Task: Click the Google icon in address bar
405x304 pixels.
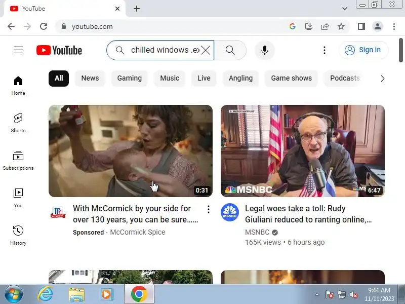Action: click(293, 26)
